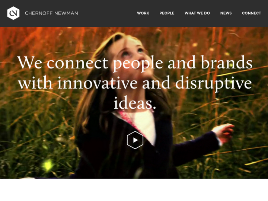This screenshot has width=268, height=201.
Task: Click the word "ideas." in the headline
Action: 135,103
